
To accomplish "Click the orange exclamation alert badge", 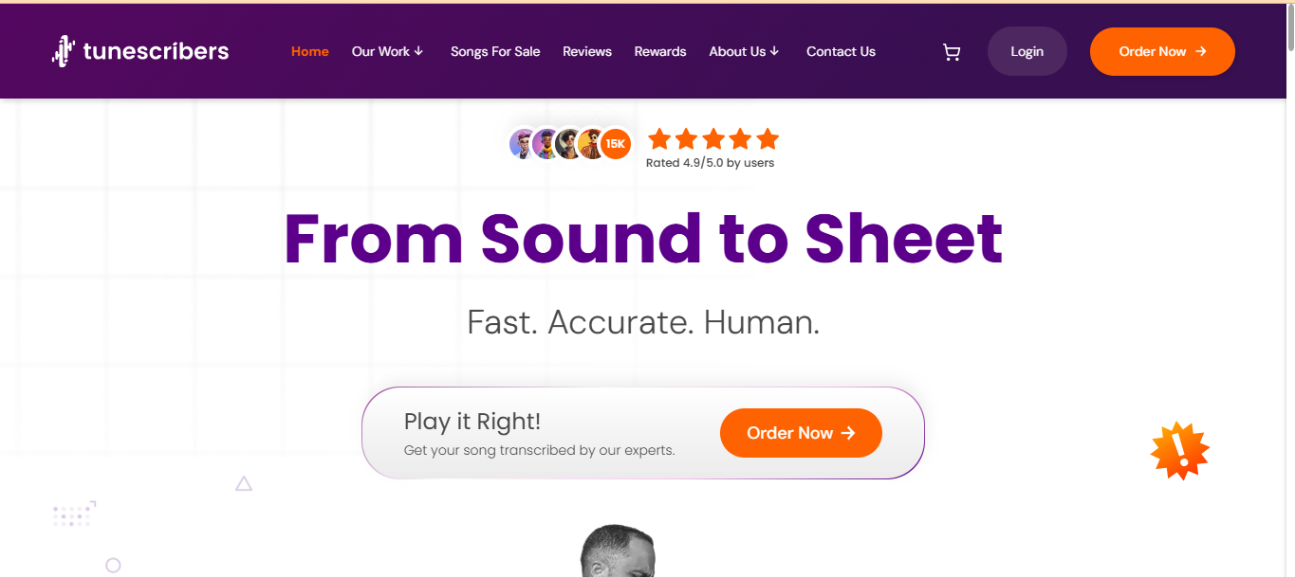I will 1179,450.
